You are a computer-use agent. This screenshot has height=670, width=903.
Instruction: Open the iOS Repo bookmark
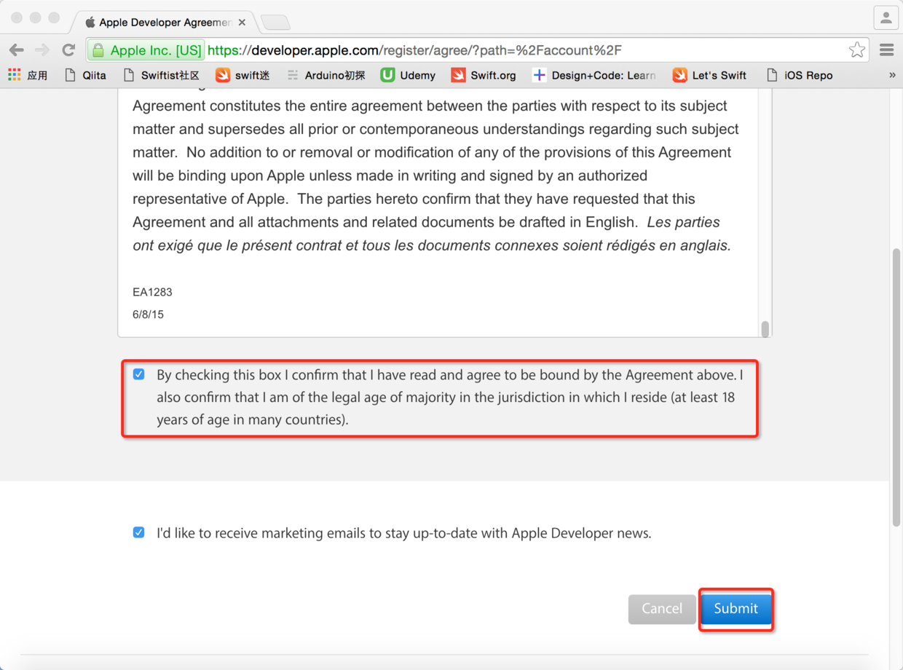point(800,75)
